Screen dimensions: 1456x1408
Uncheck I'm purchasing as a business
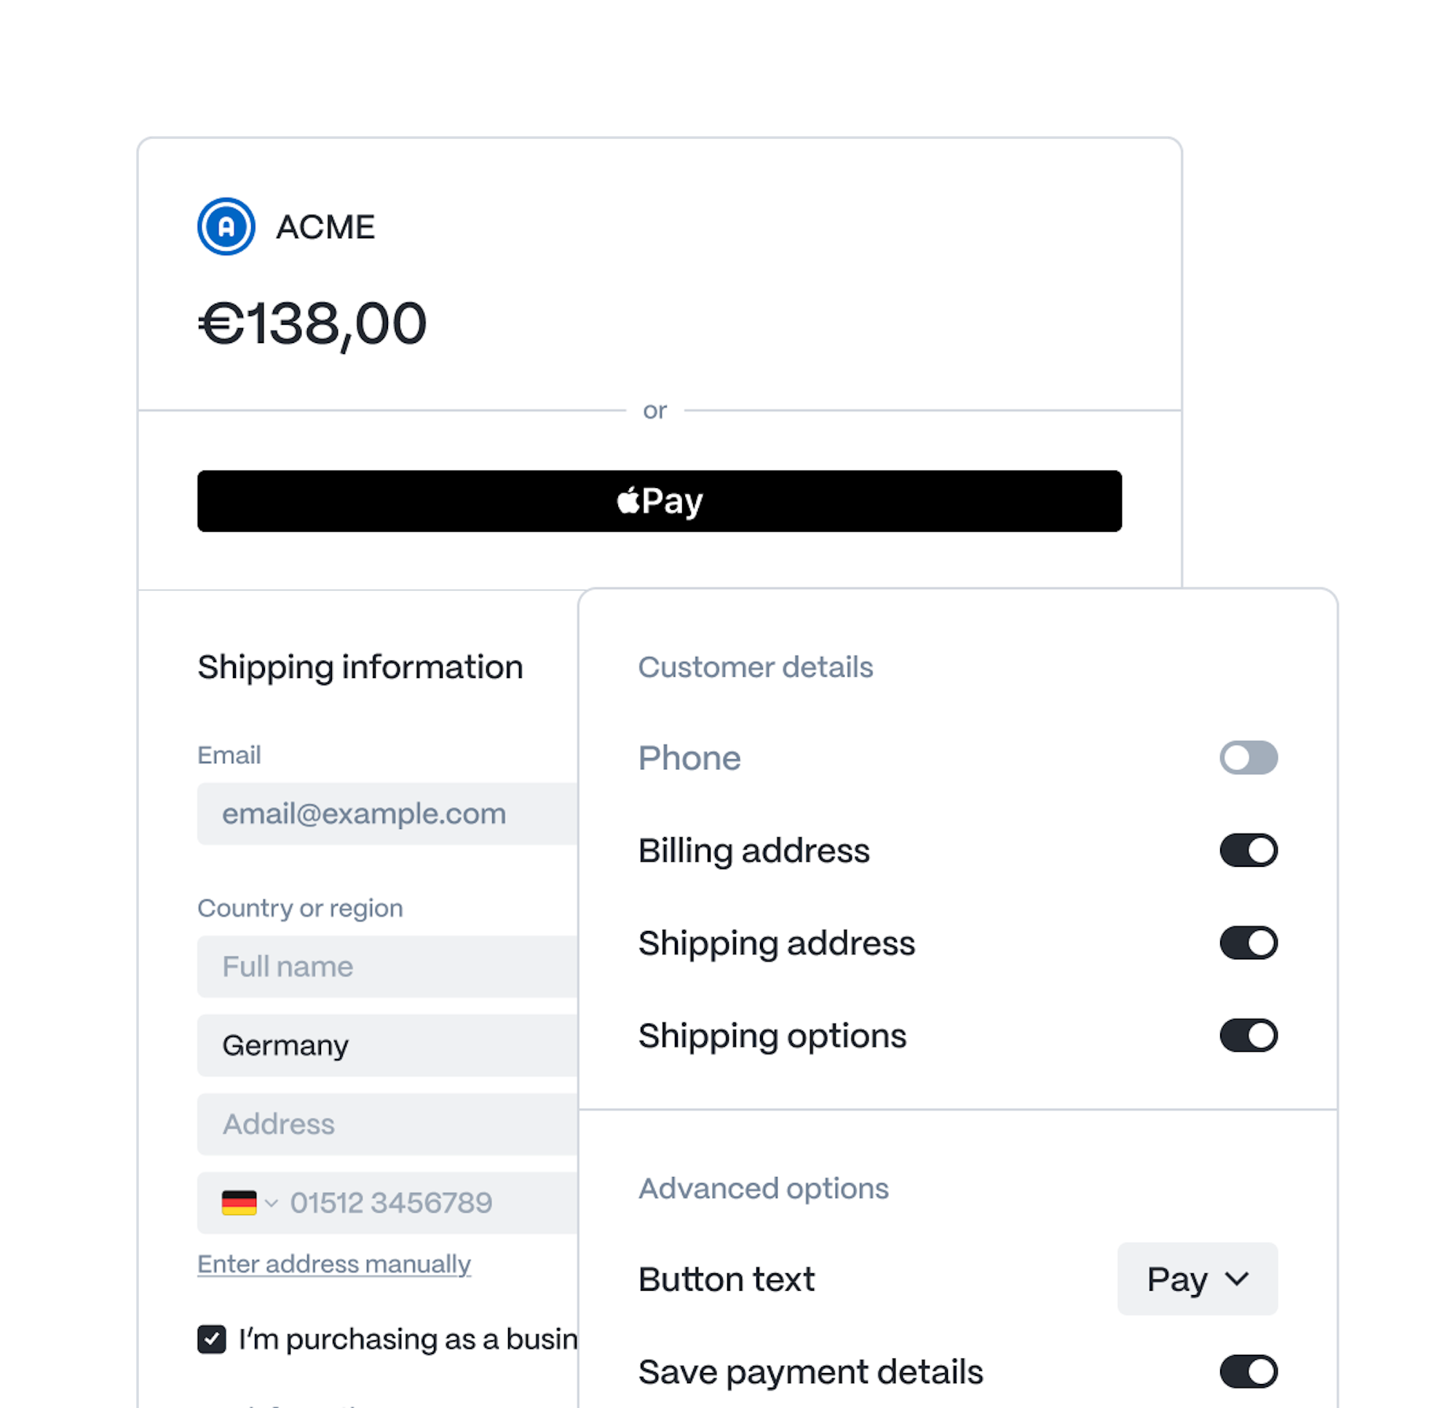[x=212, y=1339]
